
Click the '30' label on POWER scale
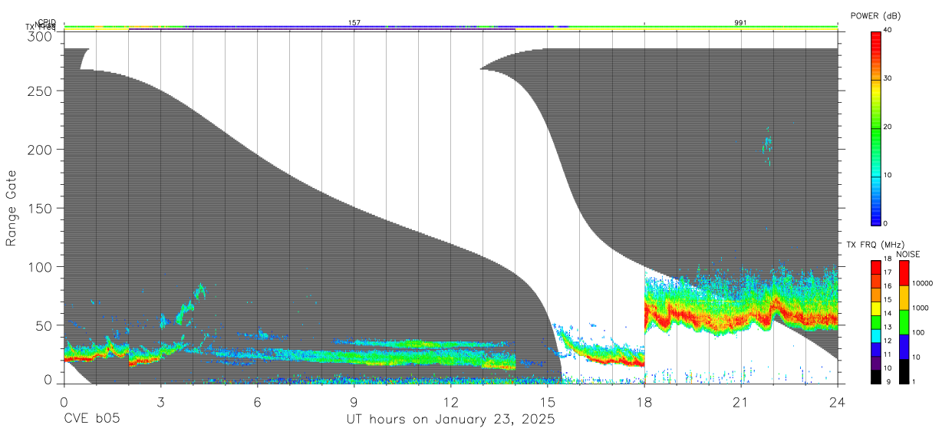(x=888, y=78)
